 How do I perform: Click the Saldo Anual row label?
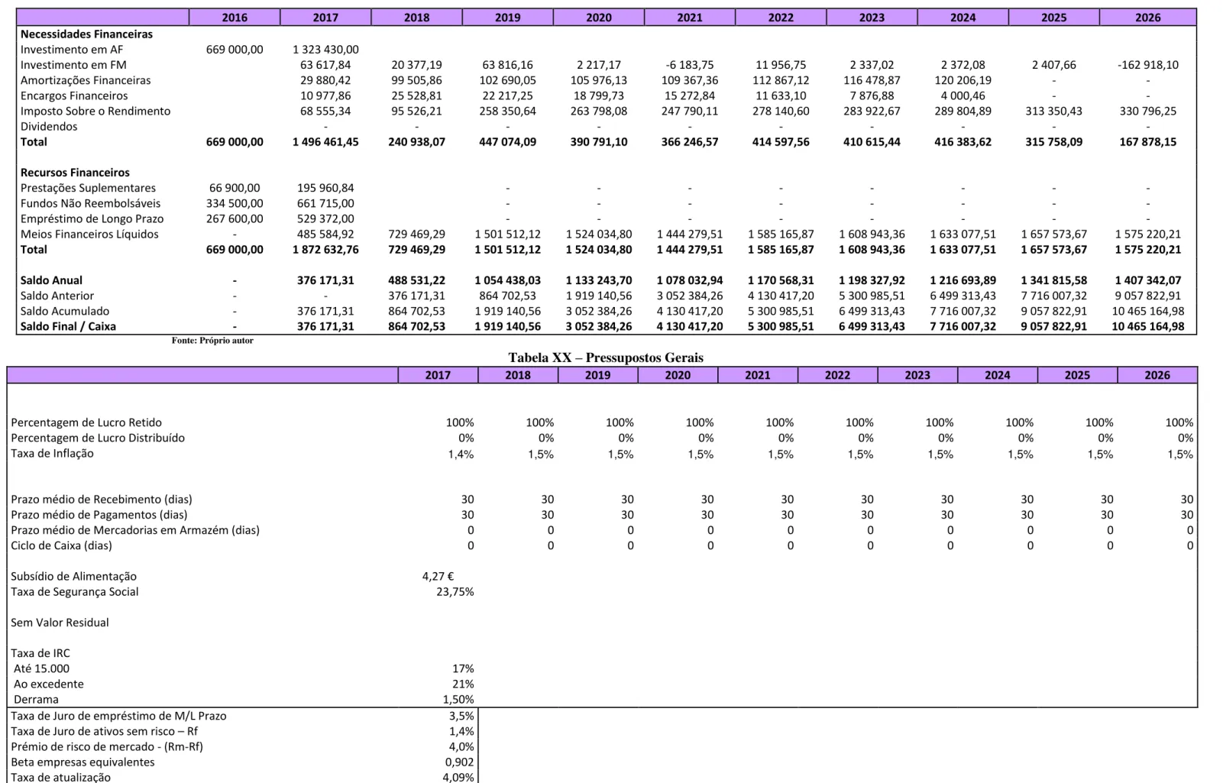pos(51,280)
